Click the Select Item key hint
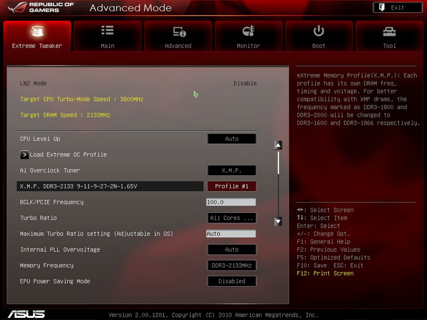427x320 pixels. tap(322, 218)
